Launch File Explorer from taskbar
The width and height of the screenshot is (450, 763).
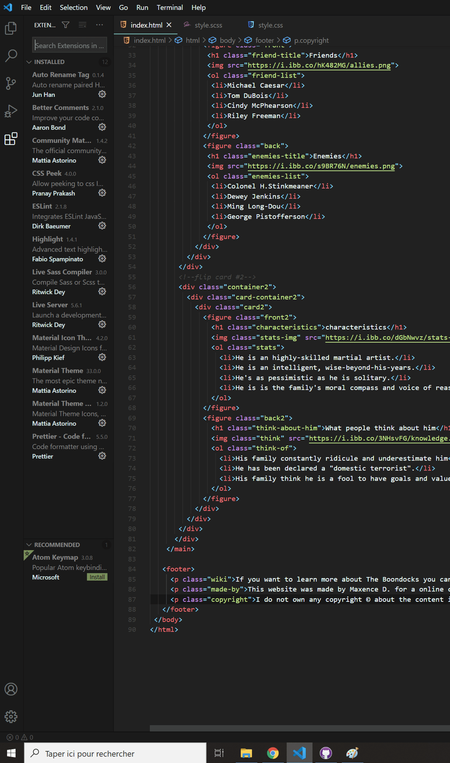(246, 753)
